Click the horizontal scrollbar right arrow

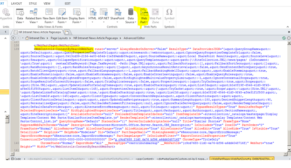(x=285, y=154)
